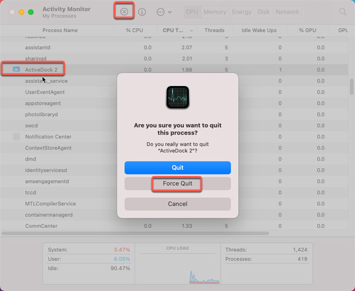This screenshot has width=355, height=291.
Task: Click the User 6.05% value
Action: 122,259
